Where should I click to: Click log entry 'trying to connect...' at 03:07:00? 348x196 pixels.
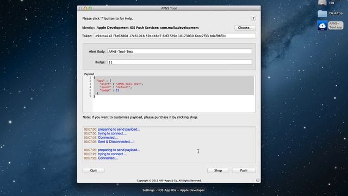click(112, 133)
